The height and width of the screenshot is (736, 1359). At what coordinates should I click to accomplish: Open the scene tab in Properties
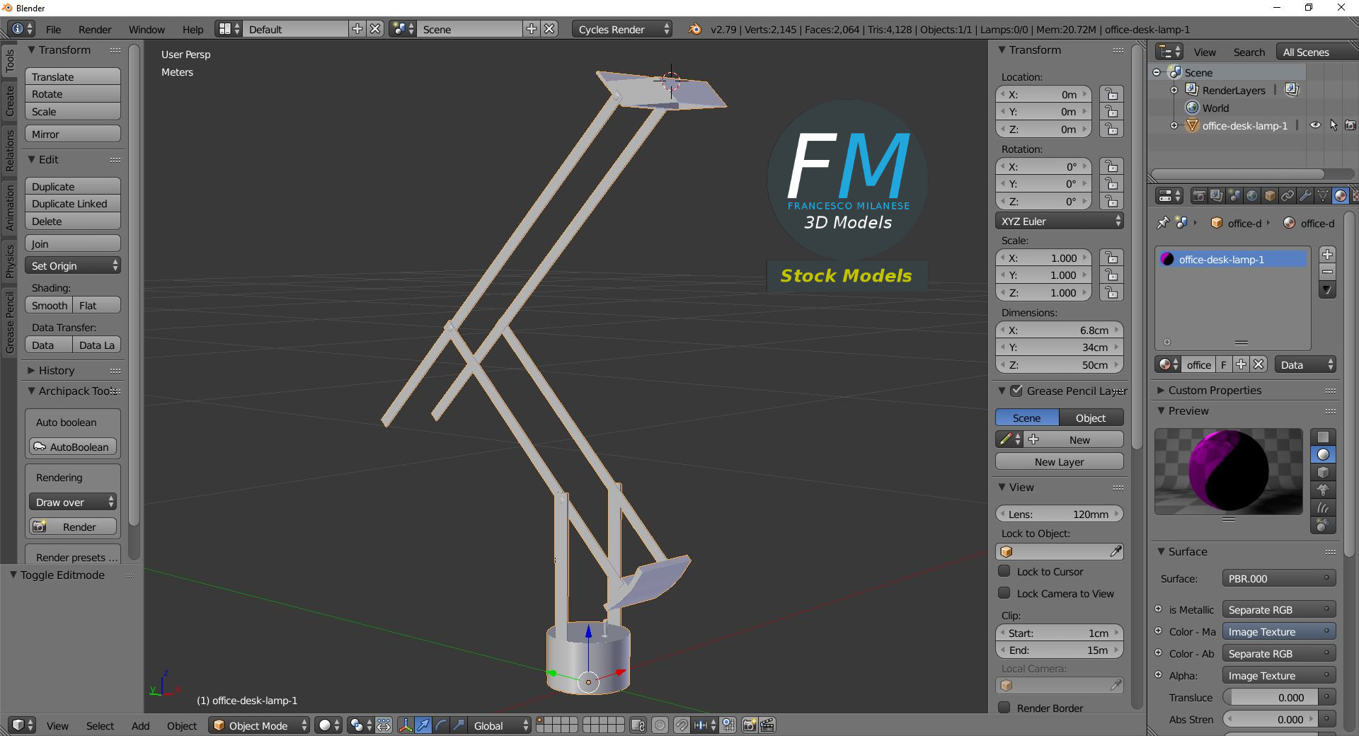click(1234, 196)
